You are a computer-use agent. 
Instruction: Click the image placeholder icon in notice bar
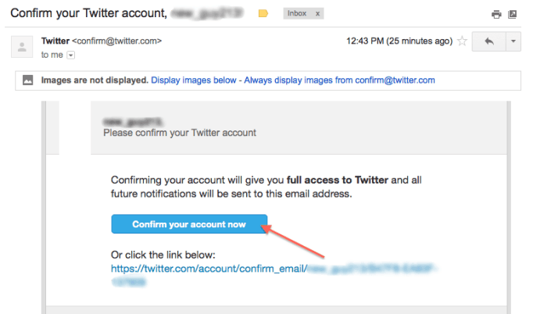[x=27, y=80]
